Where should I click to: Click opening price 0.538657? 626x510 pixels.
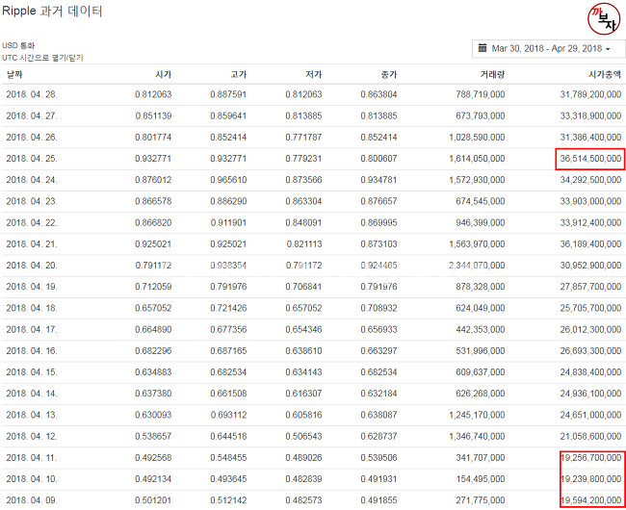[x=153, y=436]
